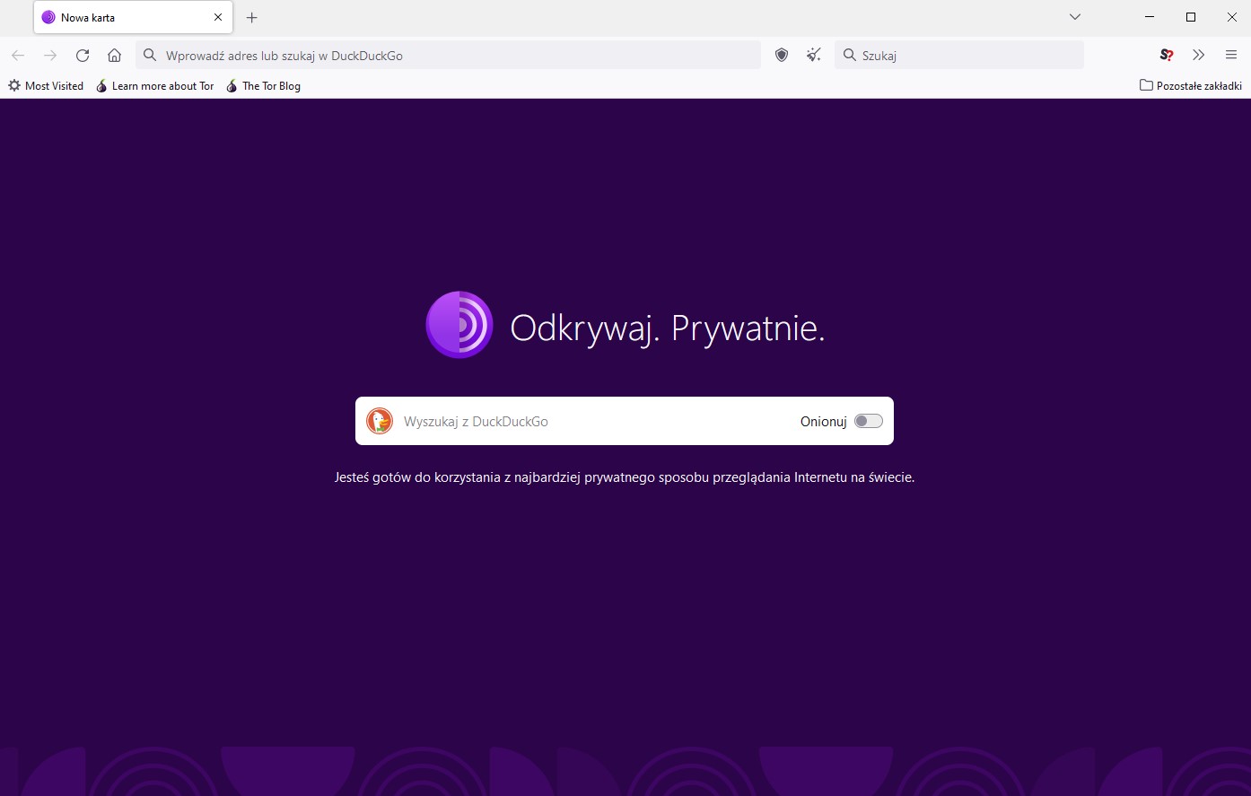The image size is (1251, 796).
Task: Open Learn more about Tor bookmark
Action: [x=155, y=86]
